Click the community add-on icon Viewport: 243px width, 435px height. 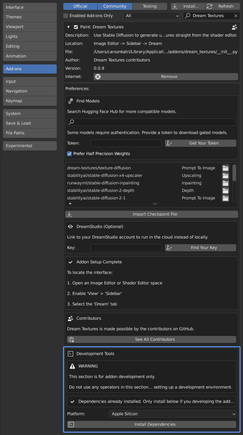pyautogui.click(x=234, y=27)
